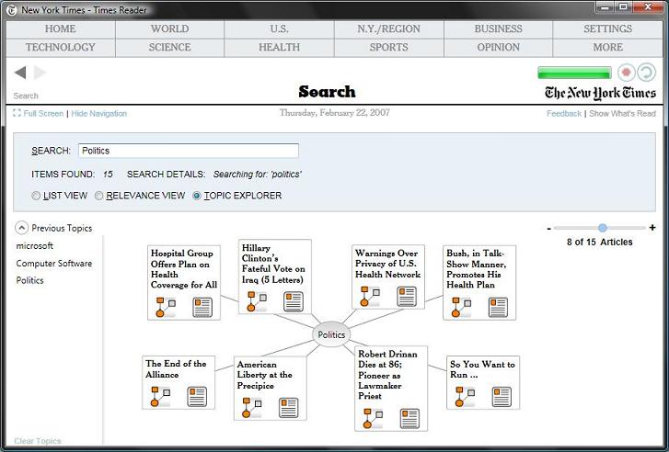
Task: Click the New York Times logo
Action: coord(600,94)
